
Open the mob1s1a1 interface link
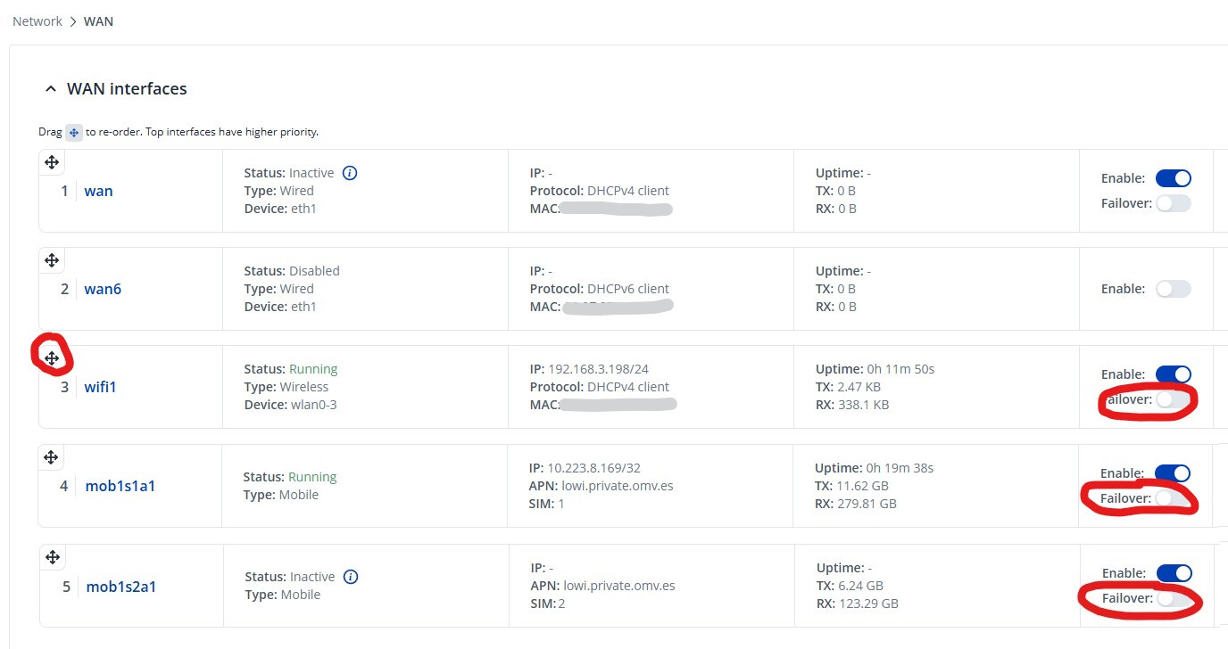tap(120, 486)
